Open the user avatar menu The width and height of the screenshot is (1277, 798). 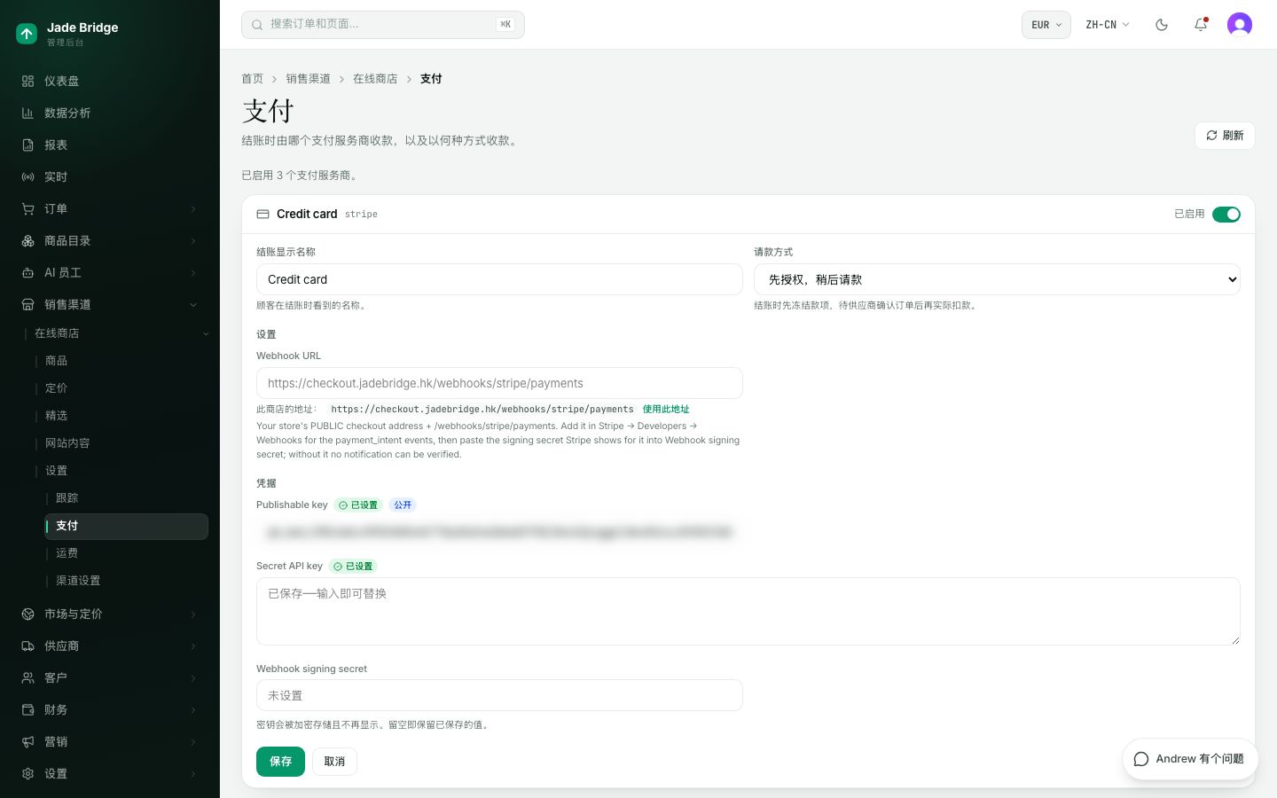point(1240,25)
